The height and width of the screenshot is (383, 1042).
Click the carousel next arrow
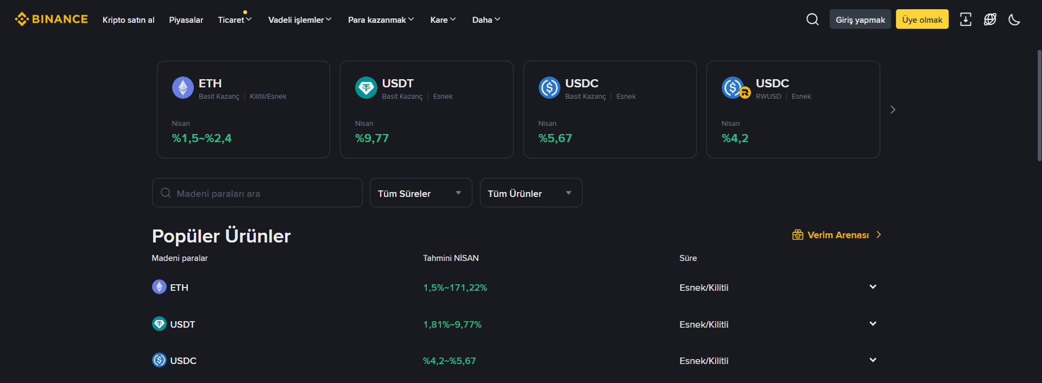coord(893,110)
